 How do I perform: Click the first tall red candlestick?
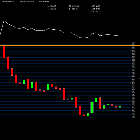coord(4,52)
